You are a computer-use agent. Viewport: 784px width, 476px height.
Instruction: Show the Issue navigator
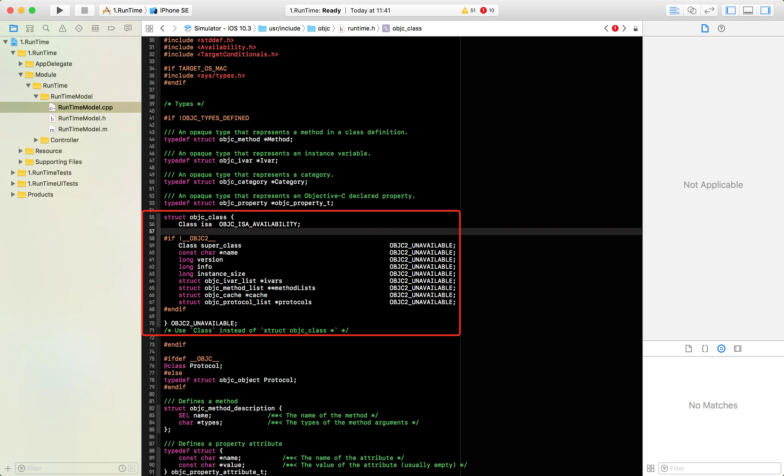(x=63, y=28)
